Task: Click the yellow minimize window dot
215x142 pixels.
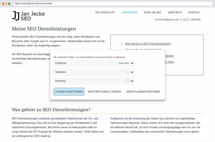Action: (x=6, y=4)
